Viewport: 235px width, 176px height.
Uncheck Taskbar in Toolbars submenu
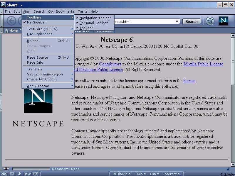(x=94, y=28)
